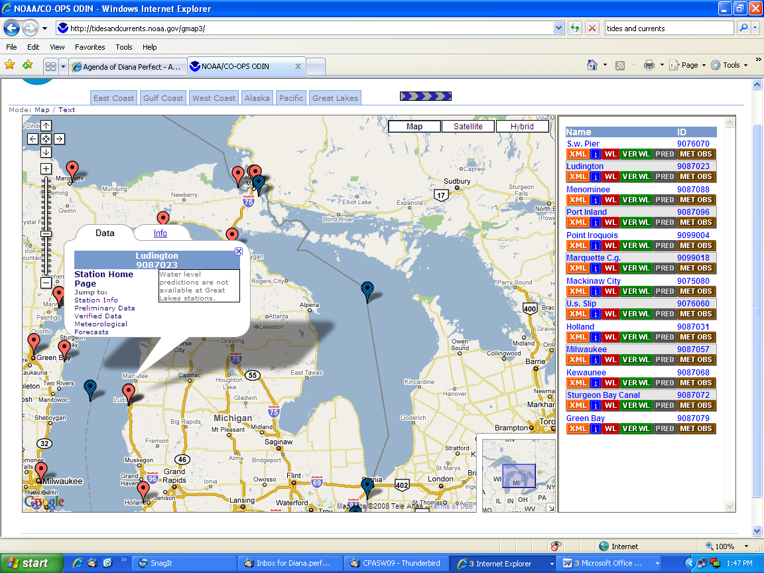Click the map pan up arrow

pyautogui.click(x=46, y=125)
